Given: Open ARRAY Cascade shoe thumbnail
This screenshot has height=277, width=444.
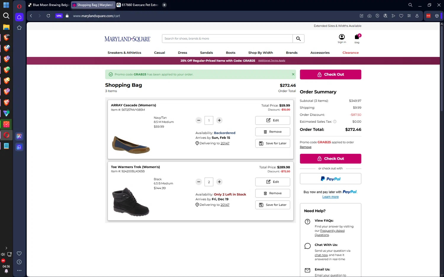Looking at the screenshot, I should pos(131,145).
